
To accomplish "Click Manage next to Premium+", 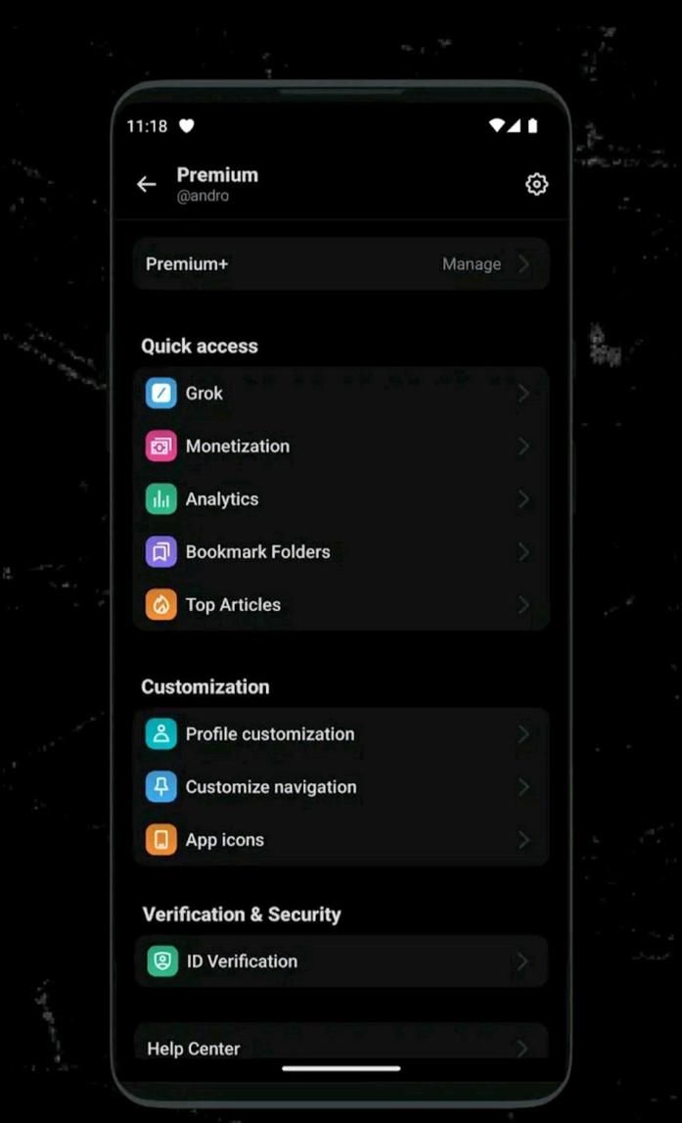I will pos(471,263).
